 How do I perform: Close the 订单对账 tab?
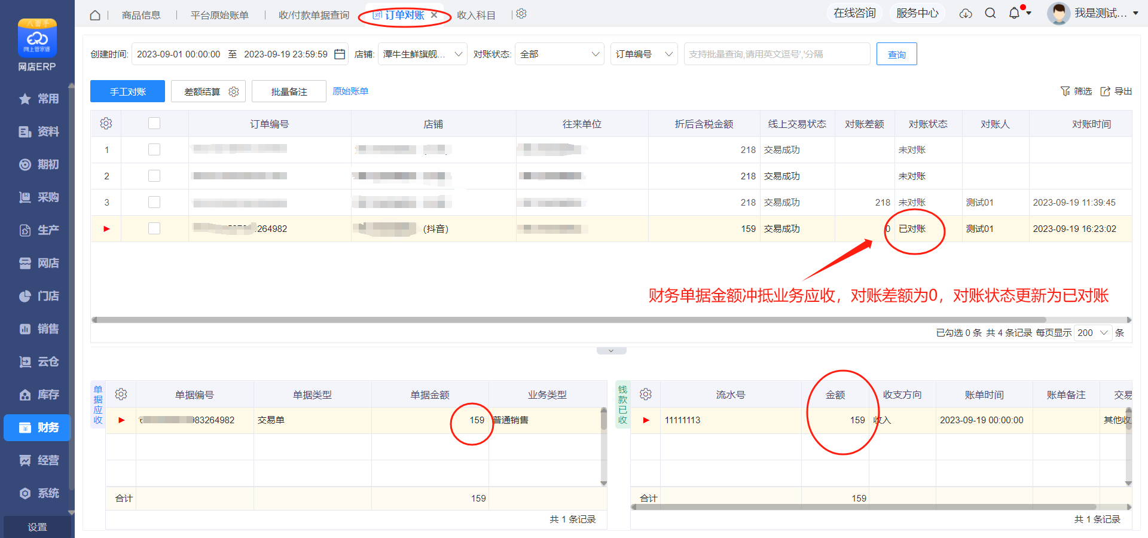(434, 15)
